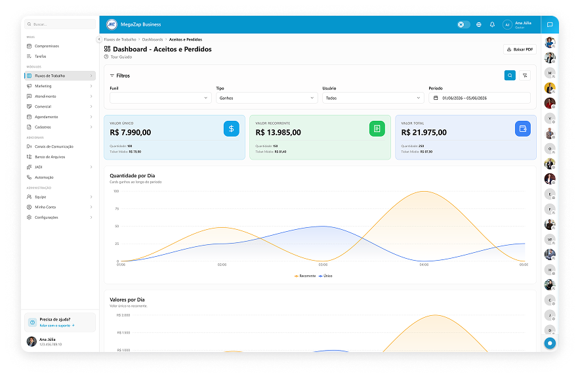Expand the Atendimento chevron
The image size is (580, 373).
(91, 97)
